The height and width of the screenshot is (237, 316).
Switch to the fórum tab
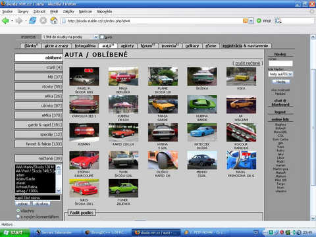click(x=147, y=45)
